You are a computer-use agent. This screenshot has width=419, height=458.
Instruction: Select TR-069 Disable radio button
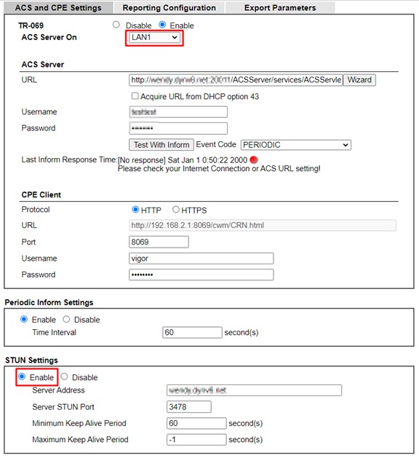pos(116,25)
